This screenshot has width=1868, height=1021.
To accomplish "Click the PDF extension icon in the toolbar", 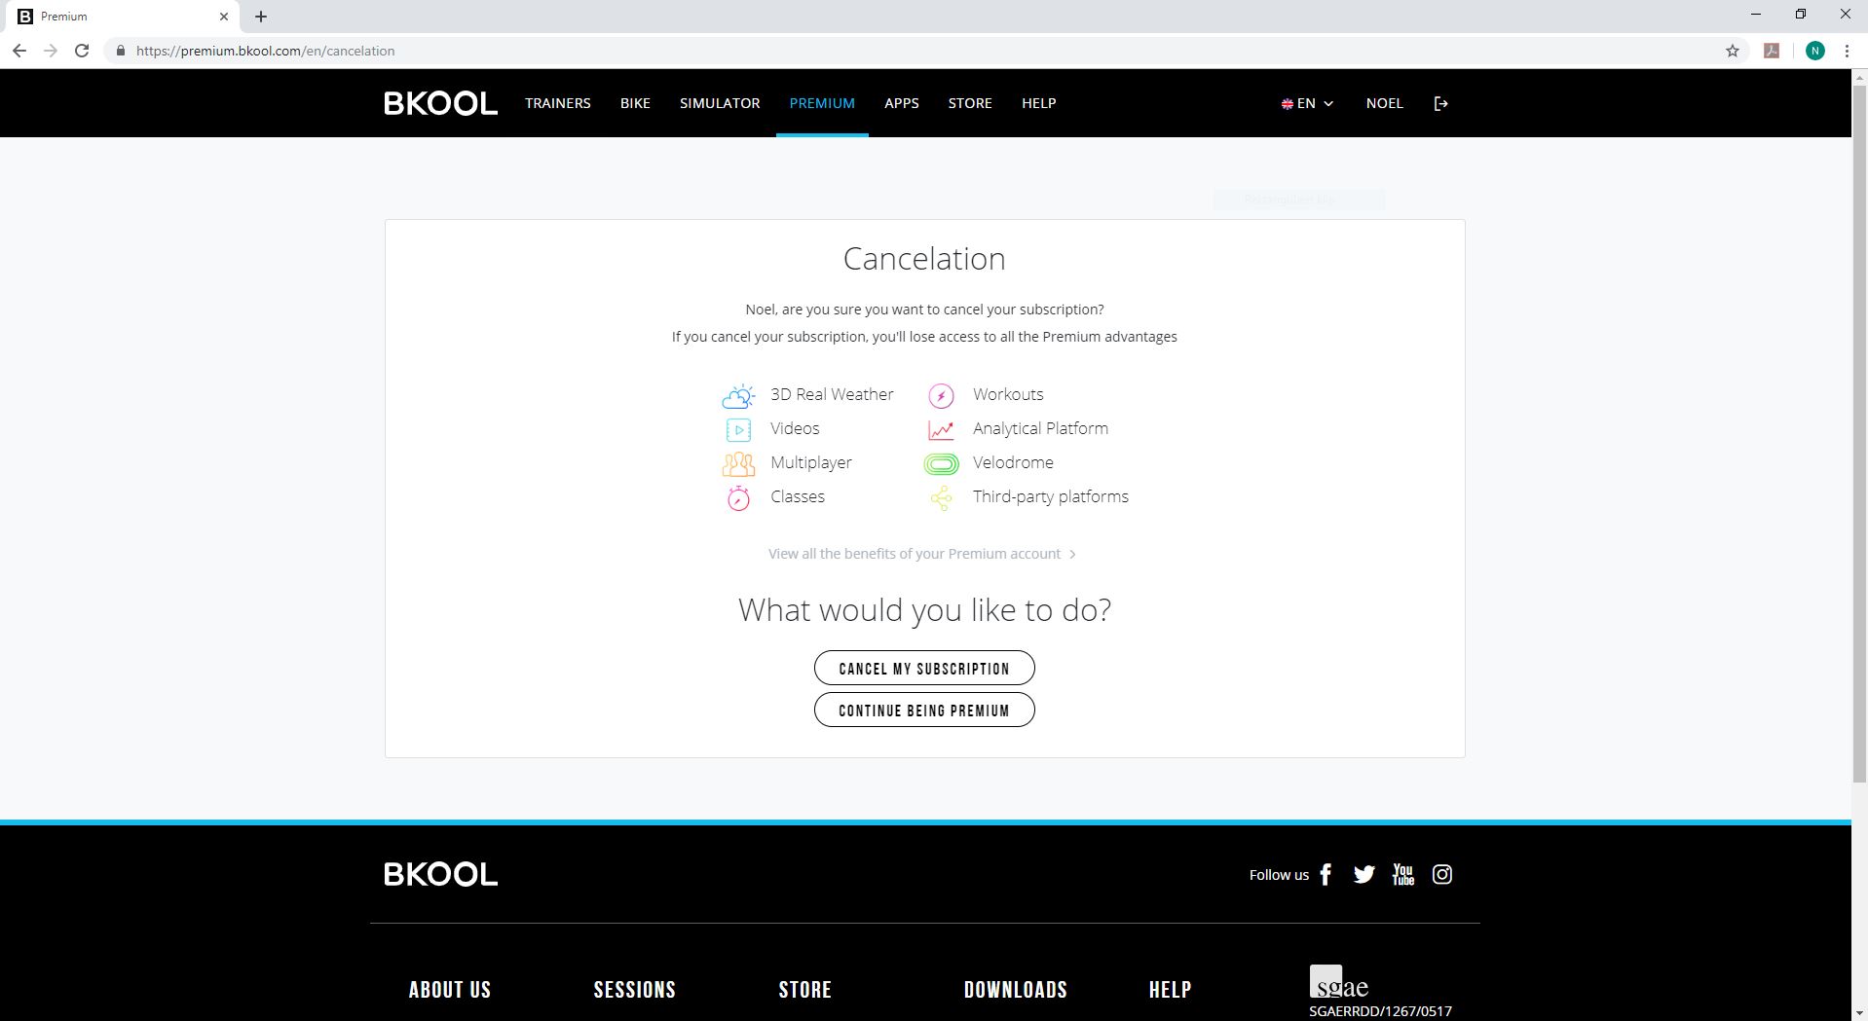I will click(x=1772, y=51).
